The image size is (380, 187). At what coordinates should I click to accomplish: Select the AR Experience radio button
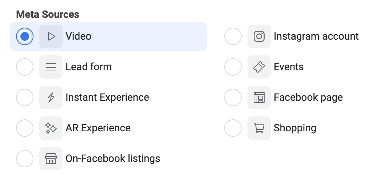25,128
